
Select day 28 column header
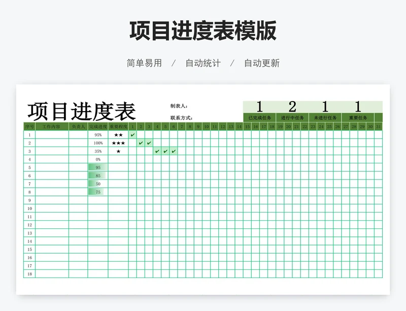(354, 127)
